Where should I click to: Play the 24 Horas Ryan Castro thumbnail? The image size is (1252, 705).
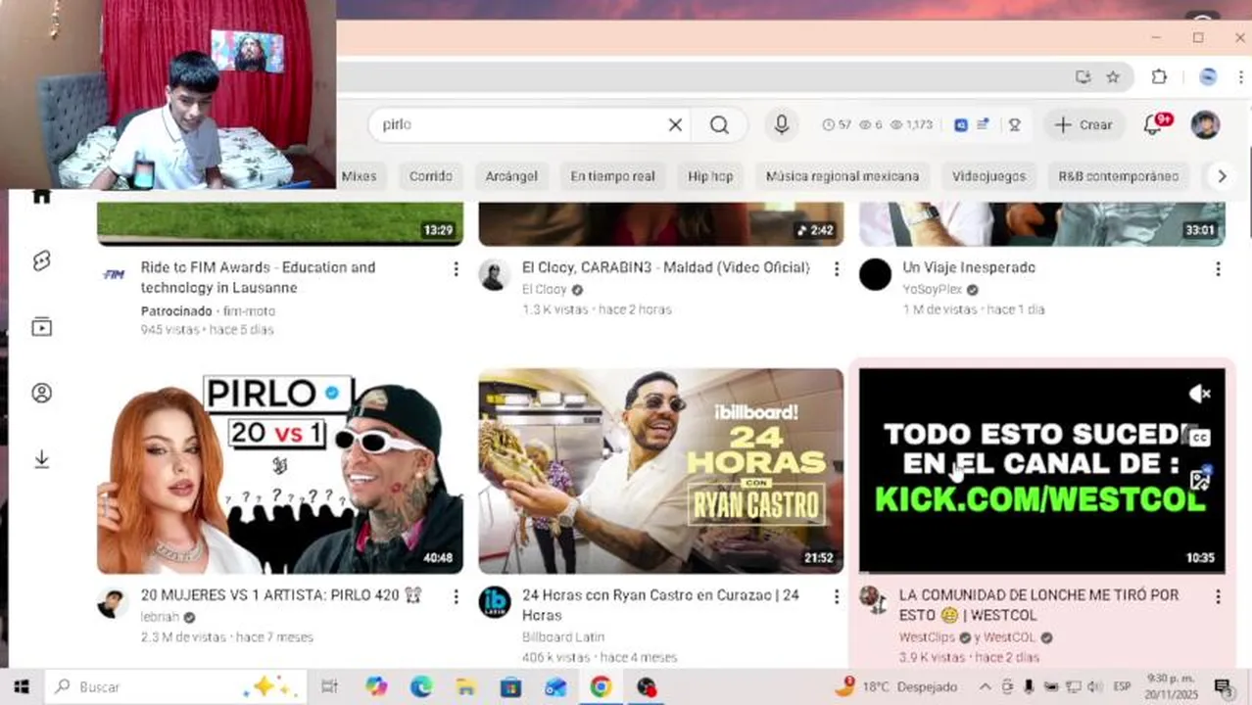(x=660, y=471)
